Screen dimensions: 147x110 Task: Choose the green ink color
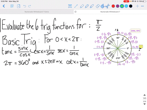(122, 6)
